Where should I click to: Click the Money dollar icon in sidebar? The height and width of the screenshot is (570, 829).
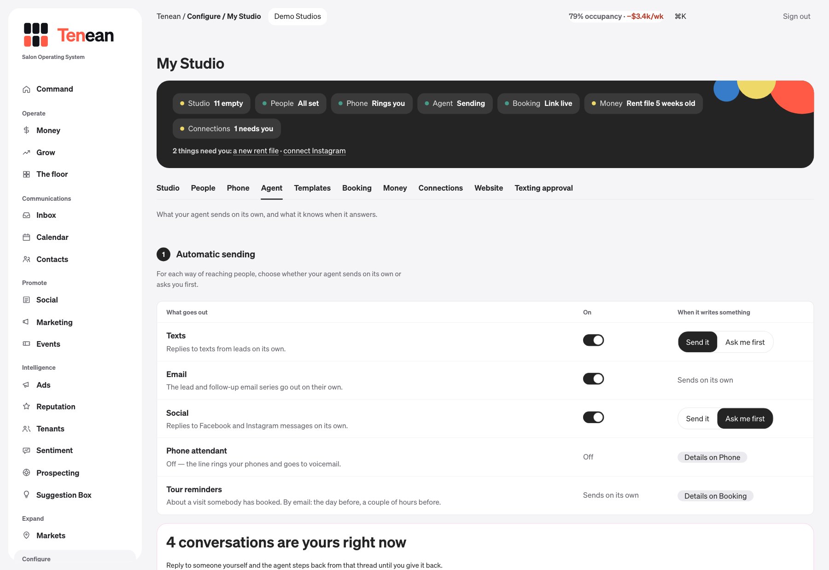point(27,130)
